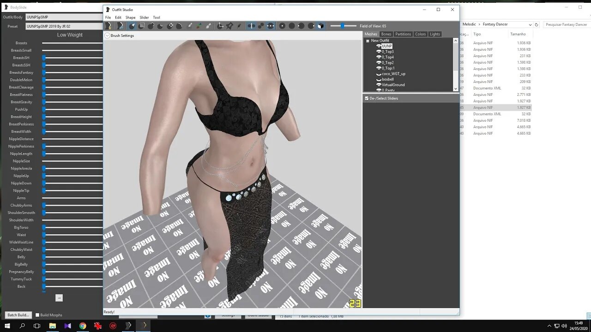This screenshot has height=332, width=591.
Task: Click the small-dot brush preset icon
Action: point(282,26)
